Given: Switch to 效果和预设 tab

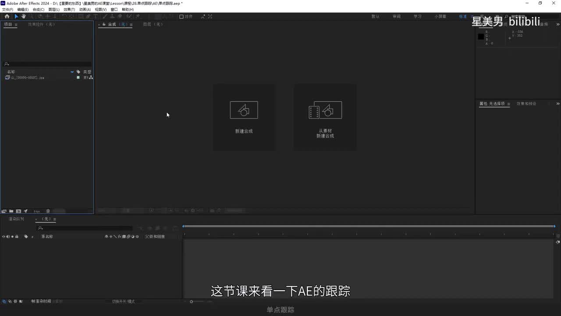Looking at the screenshot, I should (x=526, y=104).
